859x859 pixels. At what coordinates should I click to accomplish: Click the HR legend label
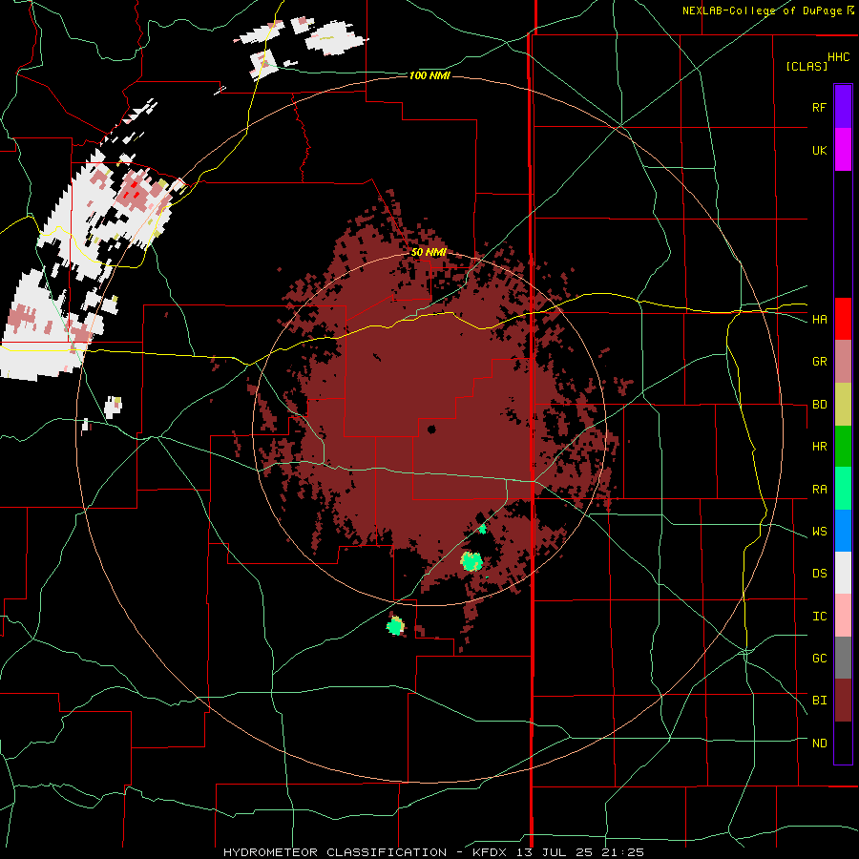pyautogui.click(x=819, y=447)
